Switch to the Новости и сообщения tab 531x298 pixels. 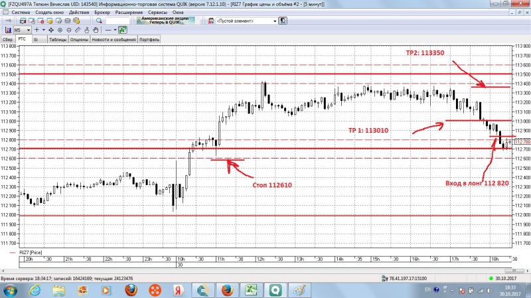(114, 40)
